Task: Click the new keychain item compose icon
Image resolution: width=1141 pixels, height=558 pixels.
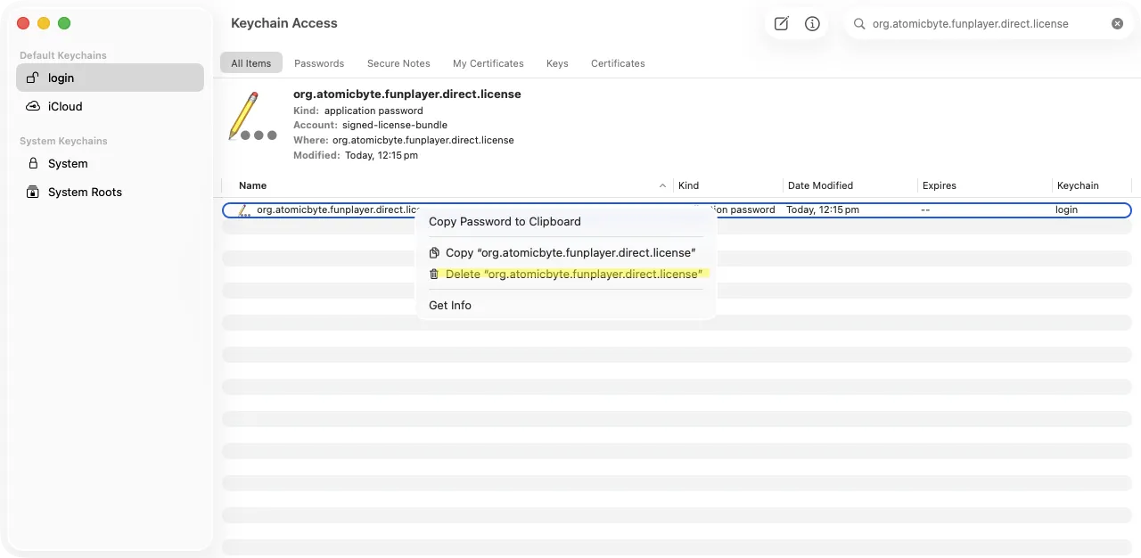Action: [x=781, y=24]
